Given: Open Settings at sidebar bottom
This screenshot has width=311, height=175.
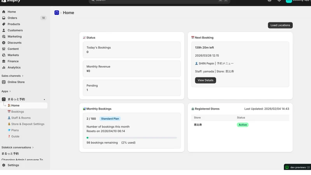Looking at the screenshot, I should (13, 165).
